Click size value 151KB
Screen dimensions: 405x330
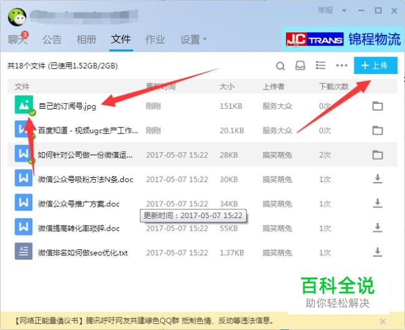tap(231, 106)
